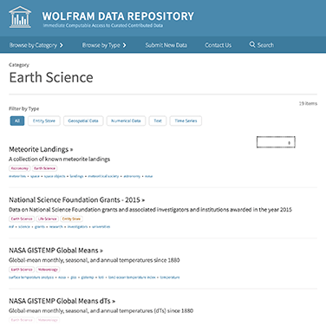Viewport: 326px width, 326px height.
Task: Filter results by Time Series
Action: click(x=186, y=121)
